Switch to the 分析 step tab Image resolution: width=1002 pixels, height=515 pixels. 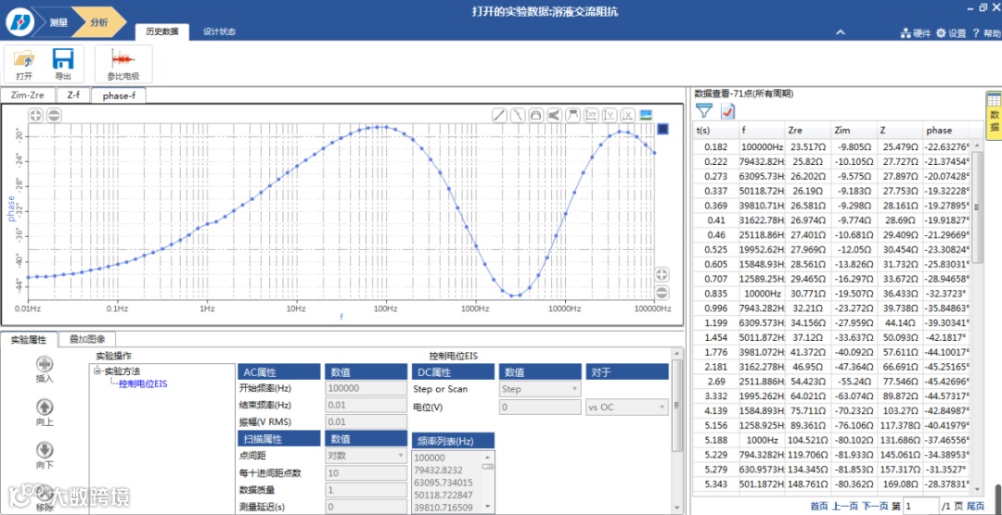click(97, 22)
